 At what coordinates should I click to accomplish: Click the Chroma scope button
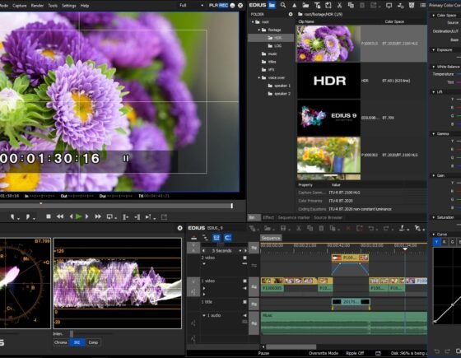61,342
